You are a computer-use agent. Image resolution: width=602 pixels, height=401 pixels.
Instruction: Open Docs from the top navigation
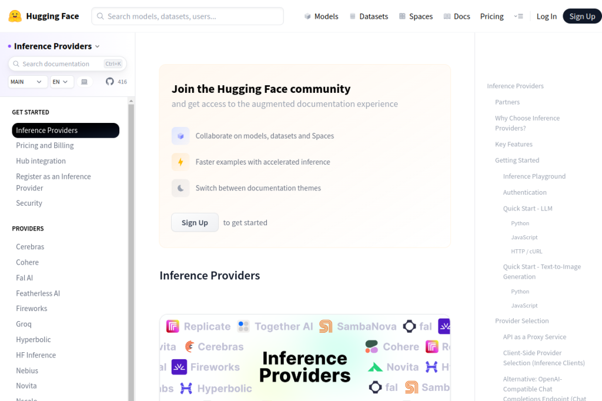pos(457,16)
